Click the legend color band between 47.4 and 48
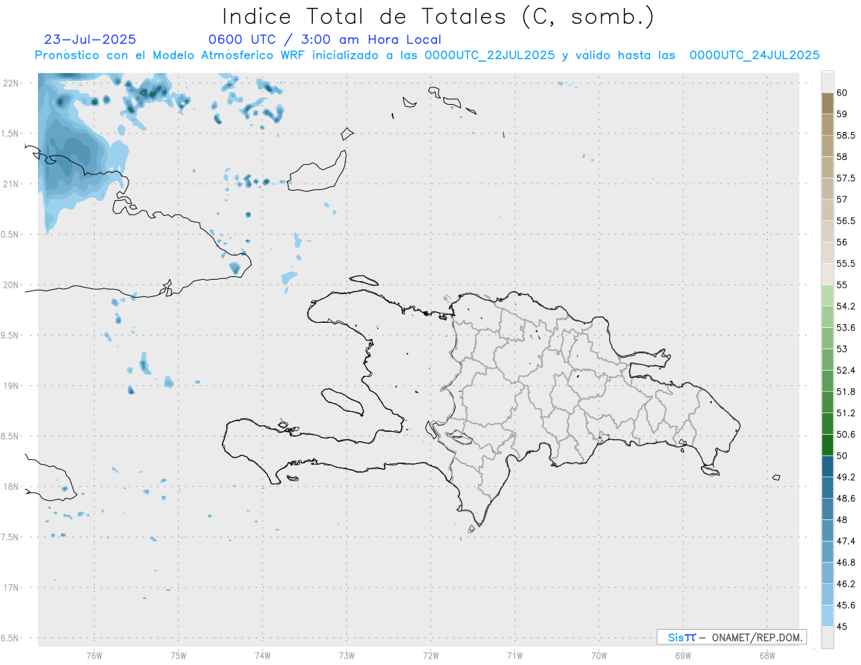The image size is (861, 665). [827, 530]
